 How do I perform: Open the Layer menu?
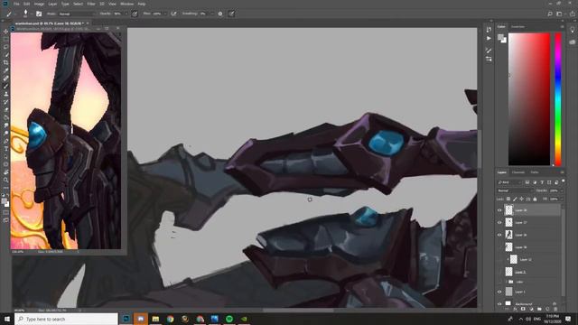[x=52, y=4]
